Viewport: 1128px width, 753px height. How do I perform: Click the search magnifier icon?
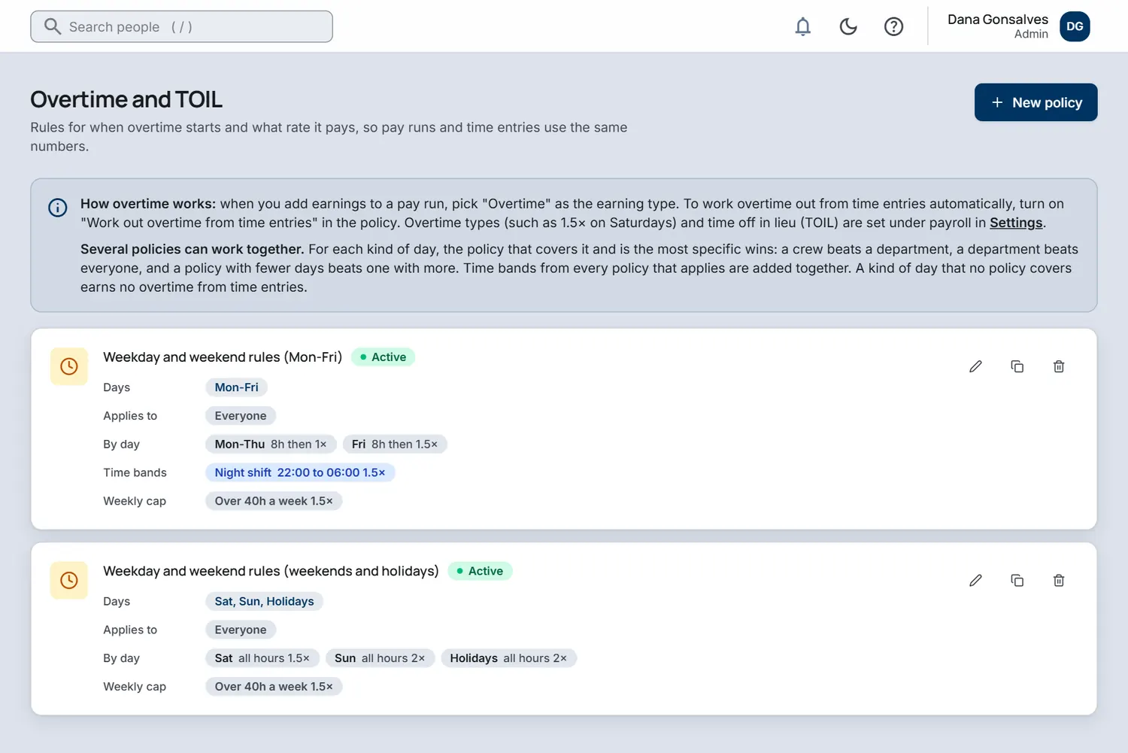pos(52,26)
